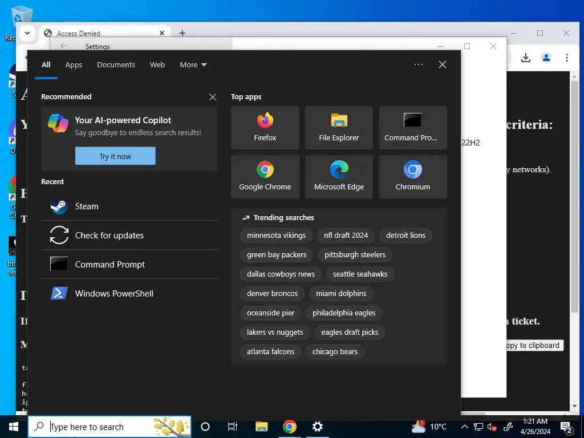Search trending detroit lions
584x438 pixels.
point(405,236)
